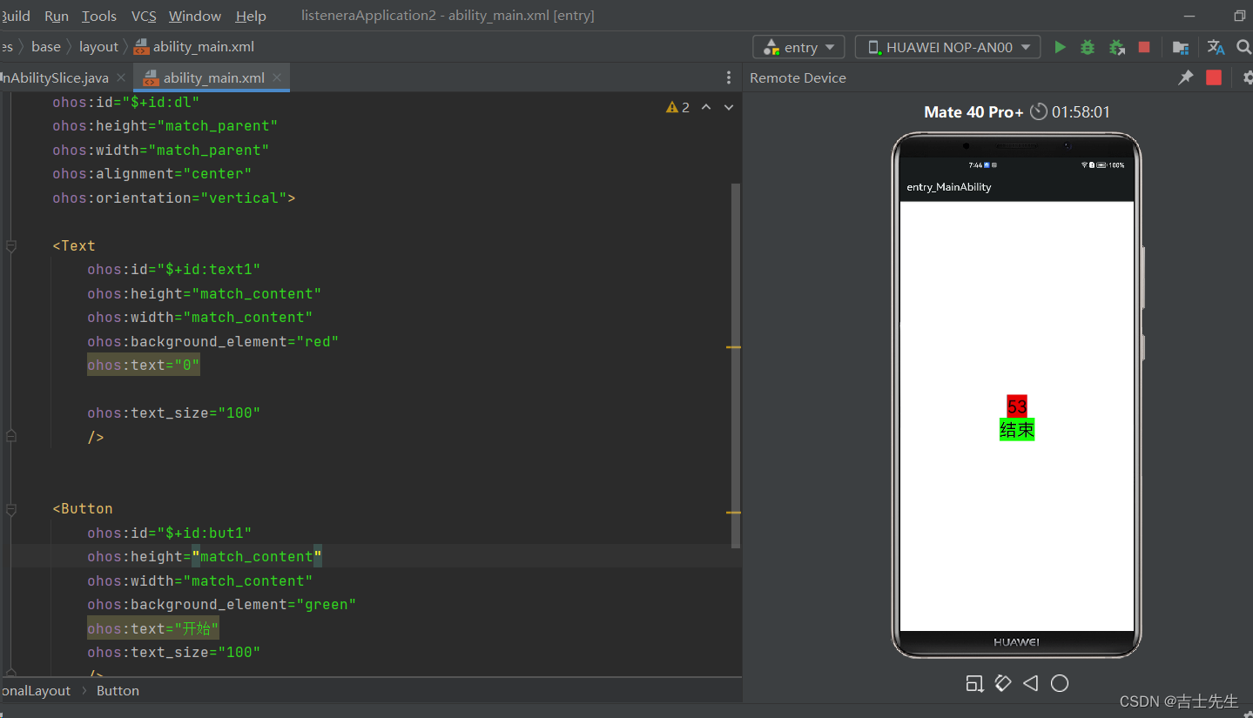Open the Run menu

(x=57, y=16)
